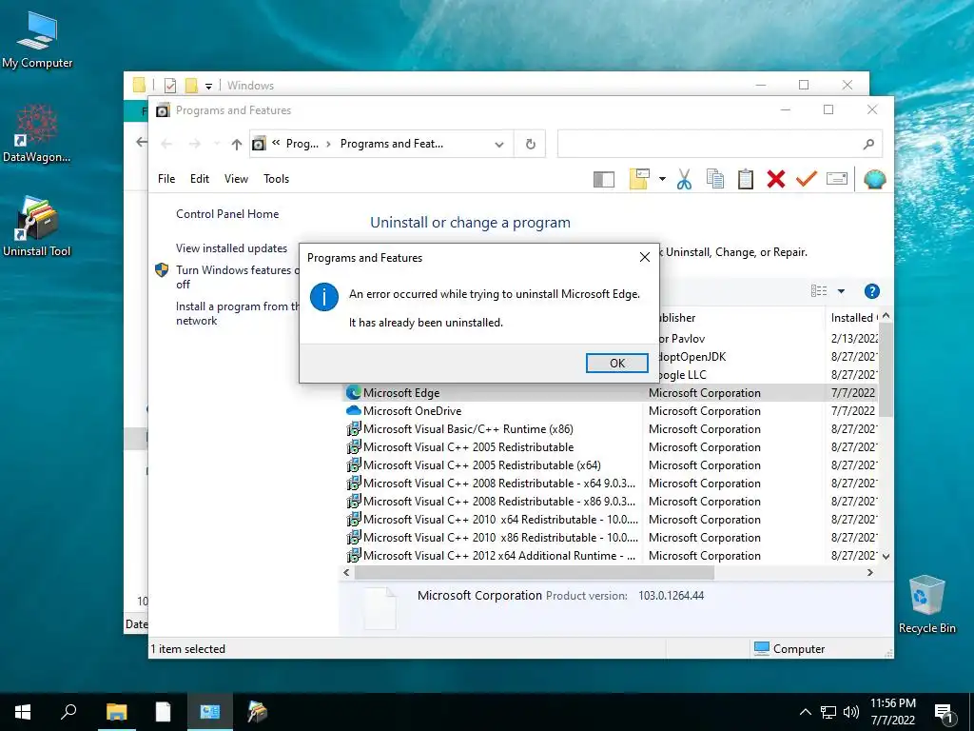The image size is (974, 731).
Task: Open the Edit menu
Action: point(200,179)
